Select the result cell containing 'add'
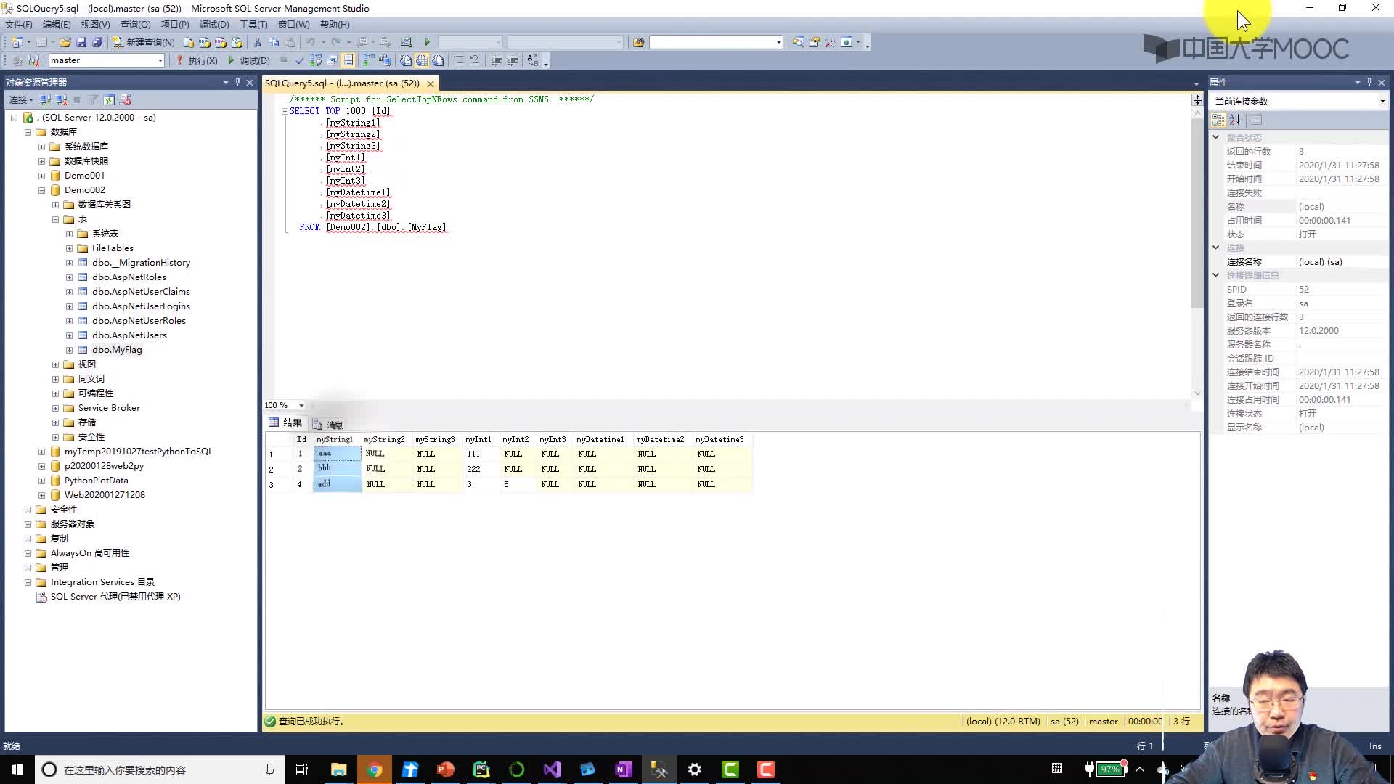Screen dimensions: 1394x784 coord(338,484)
